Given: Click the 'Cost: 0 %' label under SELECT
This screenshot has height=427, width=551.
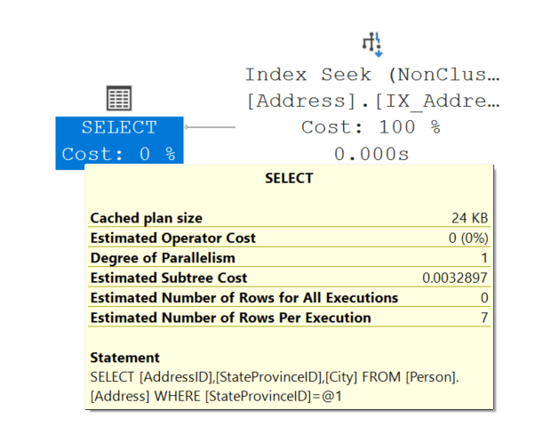Looking at the screenshot, I should (118, 154).
